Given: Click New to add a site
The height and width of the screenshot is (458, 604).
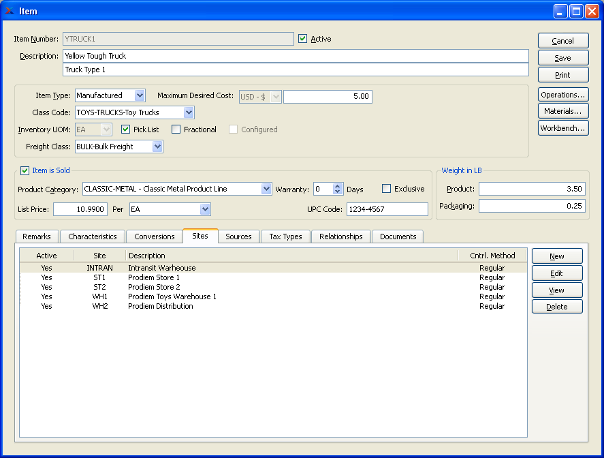Looking at the screenshot, I should click(556, 256).
